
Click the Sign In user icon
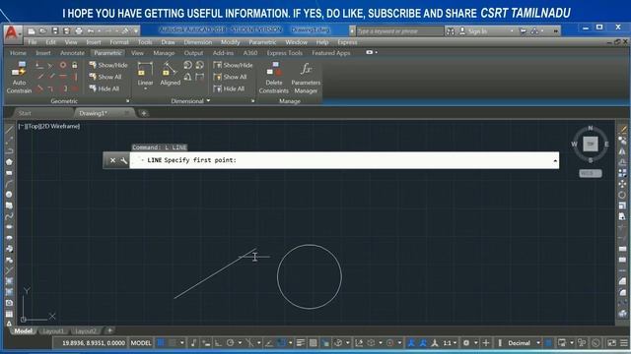click(x=462, y=30)
